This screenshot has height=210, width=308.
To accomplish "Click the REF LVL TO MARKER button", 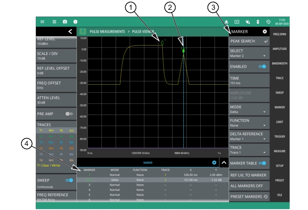I will pyautogui.click(x=249, y=175).
